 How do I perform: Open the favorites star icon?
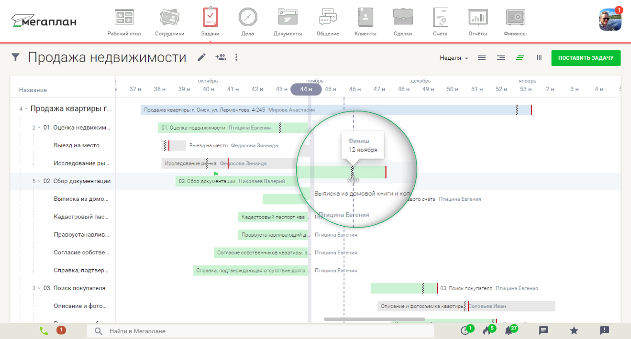coord(574,330)
